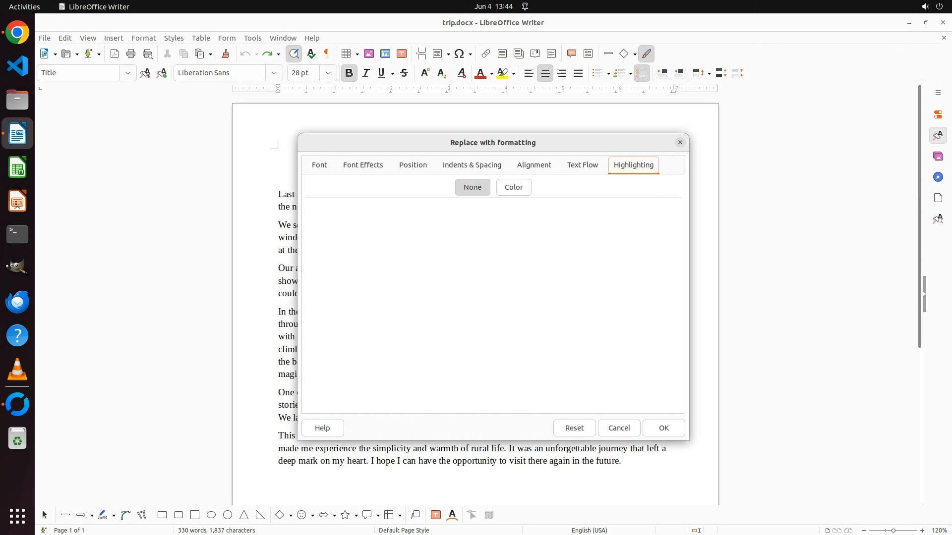Click the Print icon in toolbar

131,54
